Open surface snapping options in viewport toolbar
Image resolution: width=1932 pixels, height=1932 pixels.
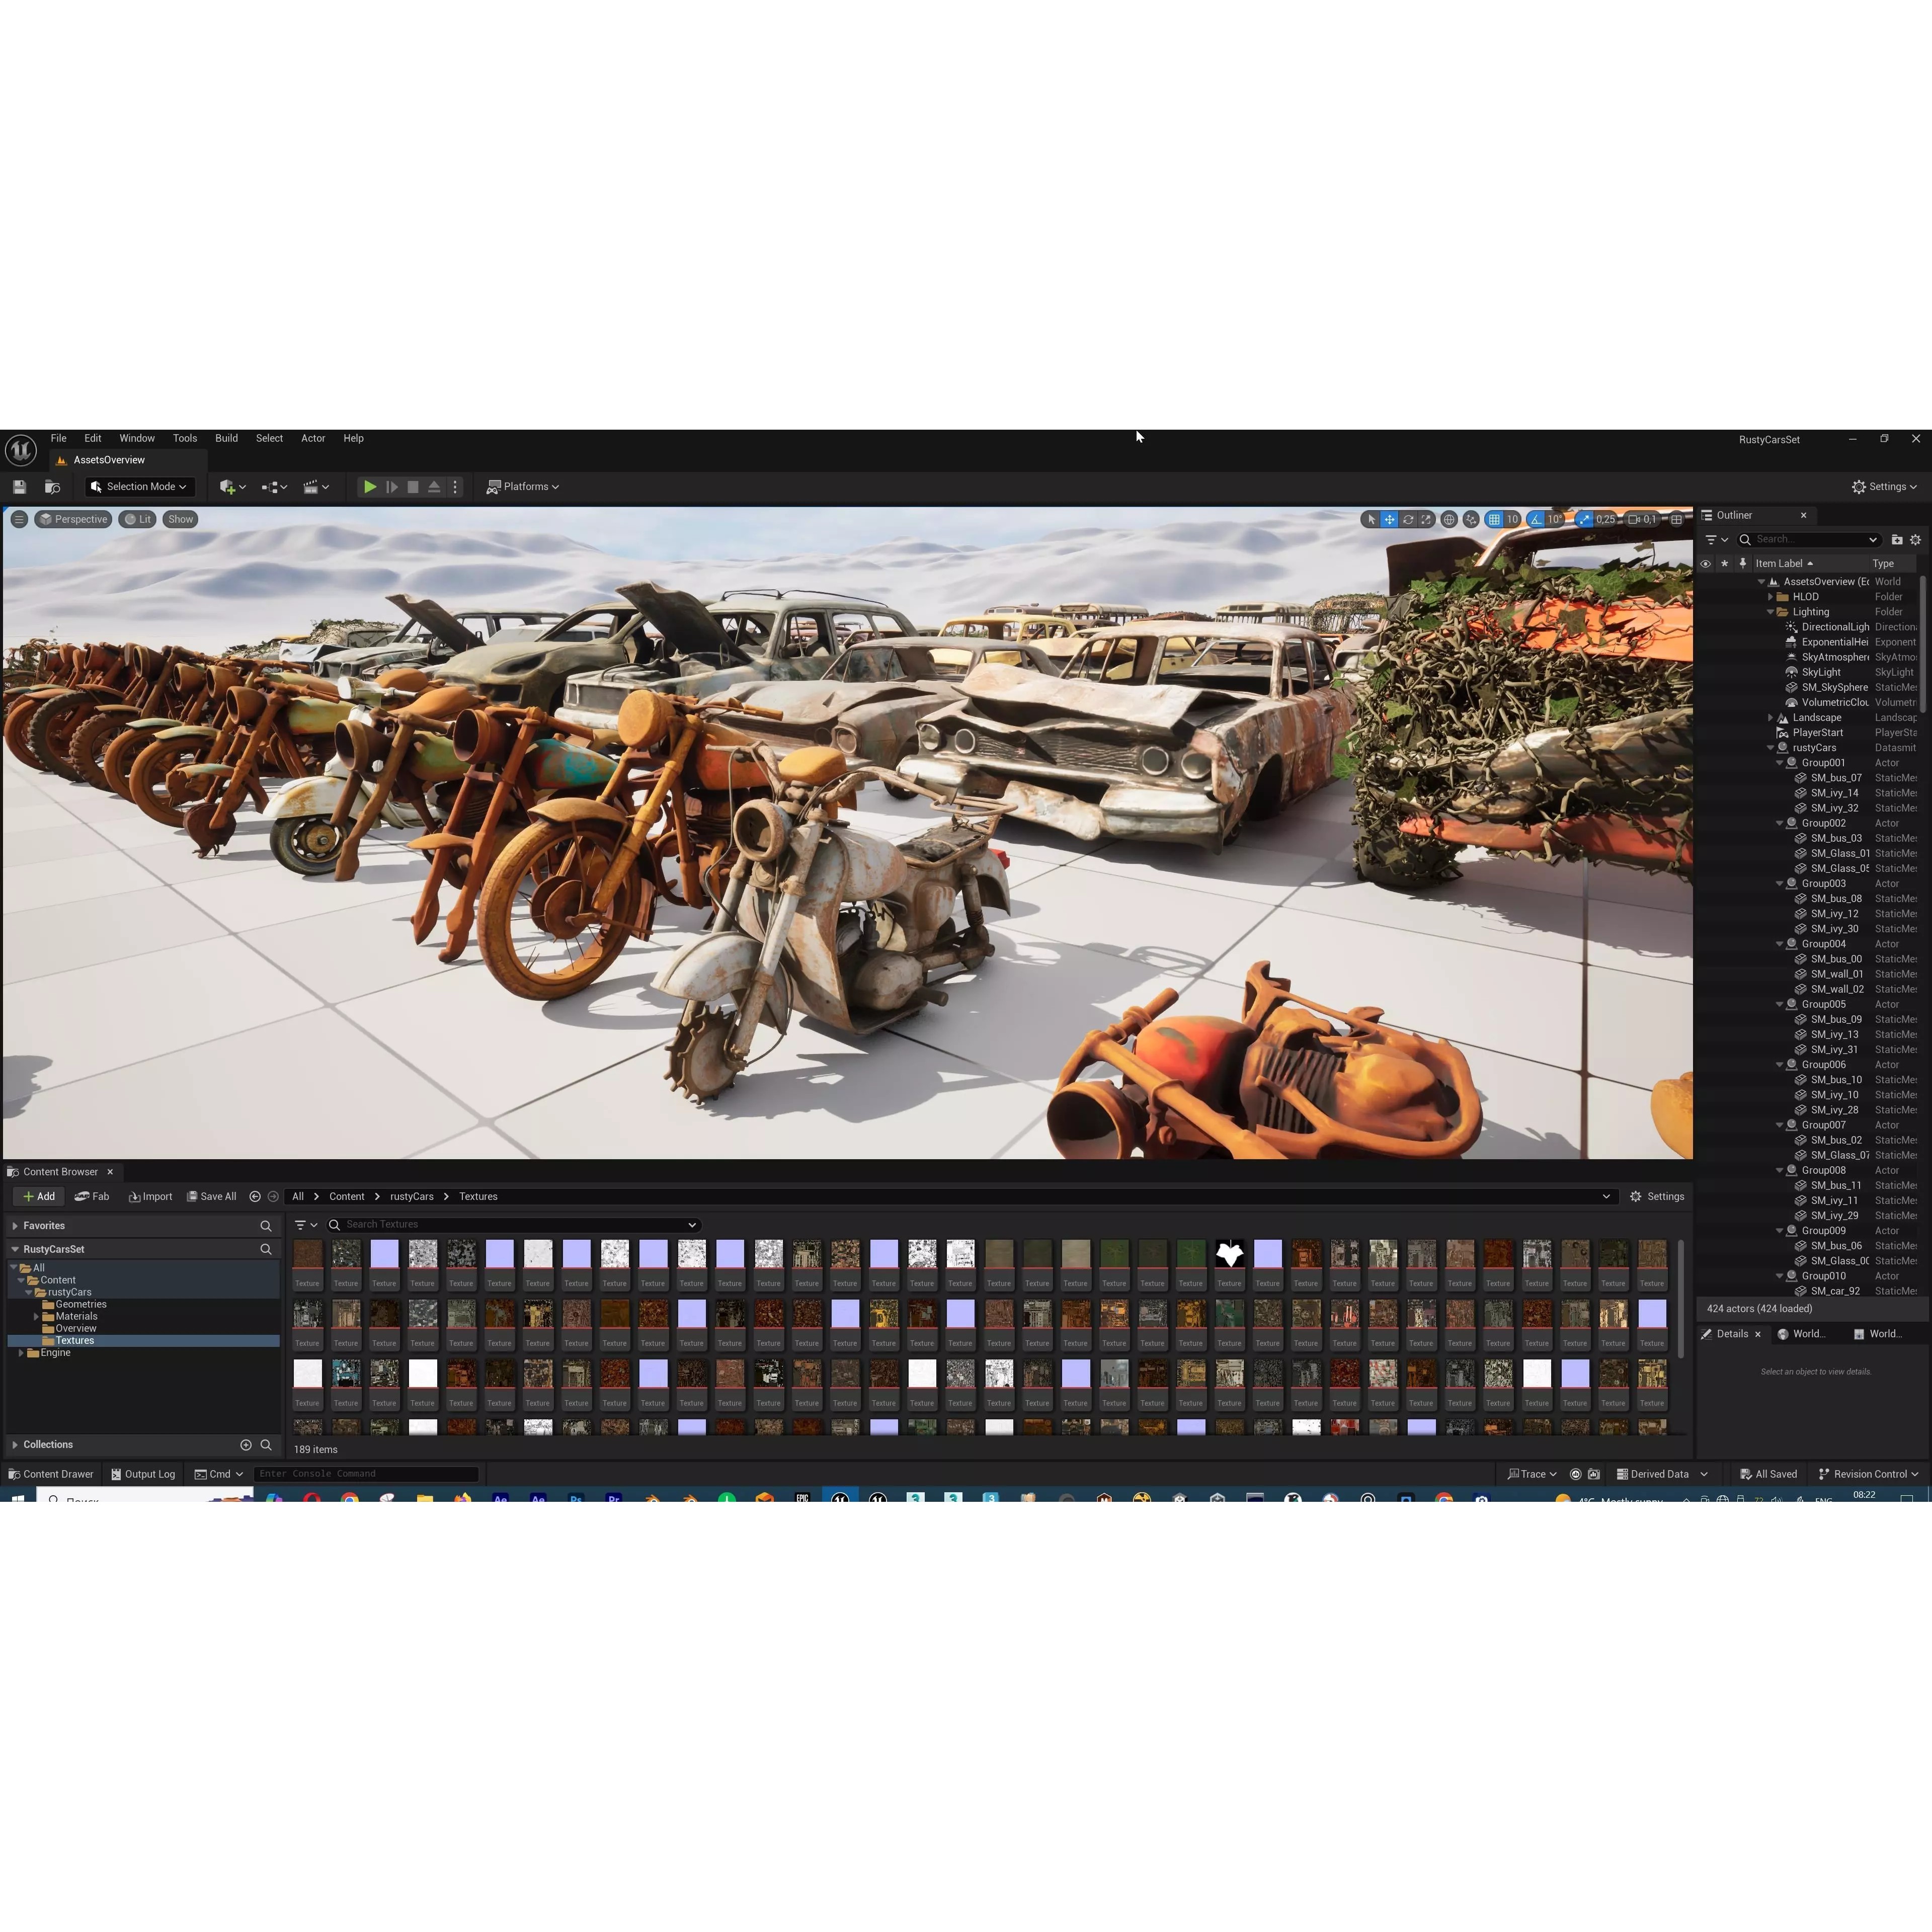coord(1470,519)
